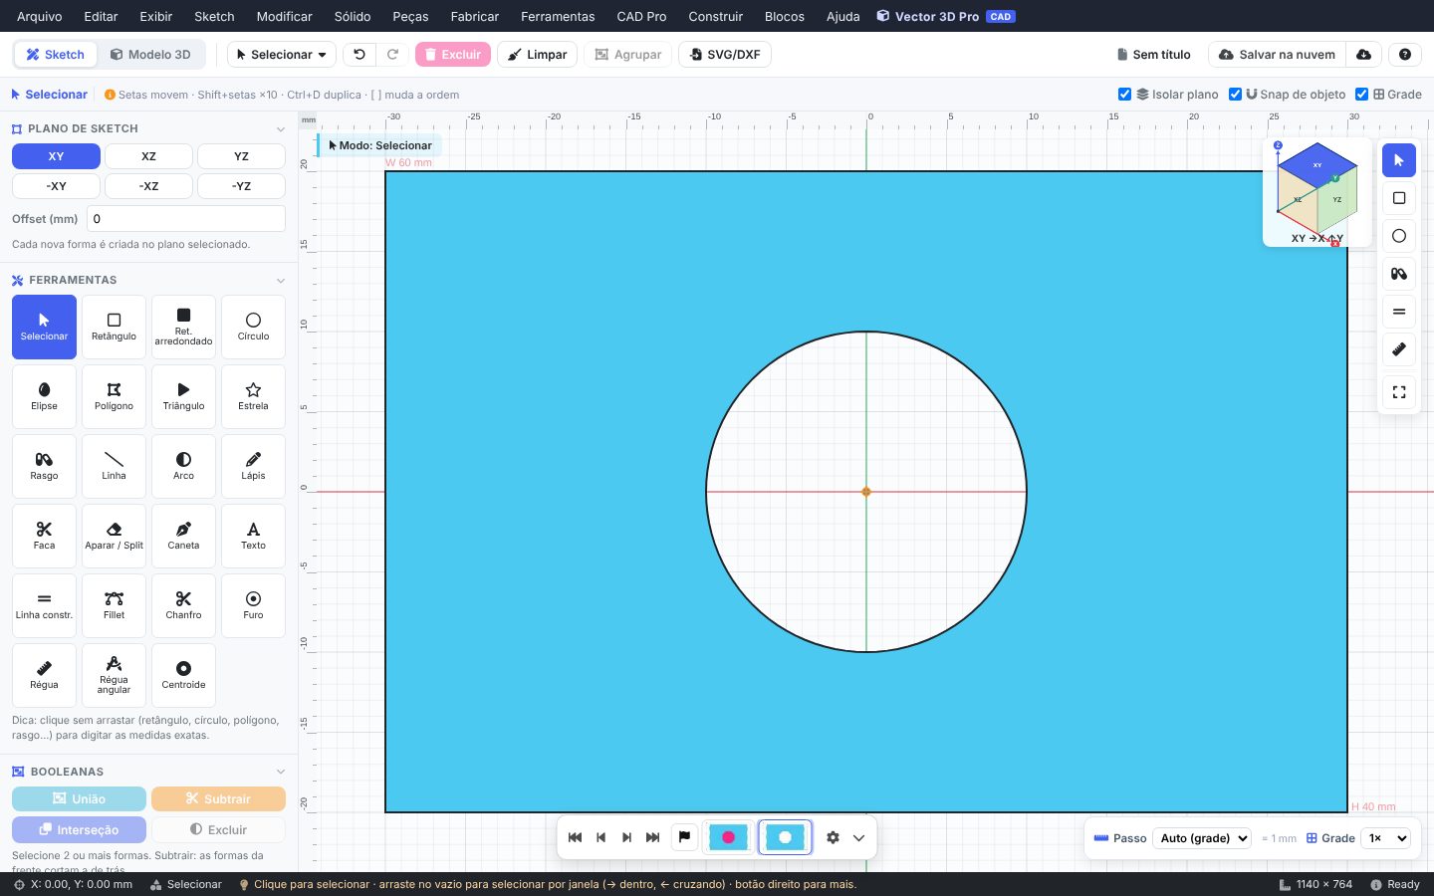The height and width of the screenshot is (896, 1434).
Task: Activate the Lápis pencil tool
Action: [x=253, y=466]
